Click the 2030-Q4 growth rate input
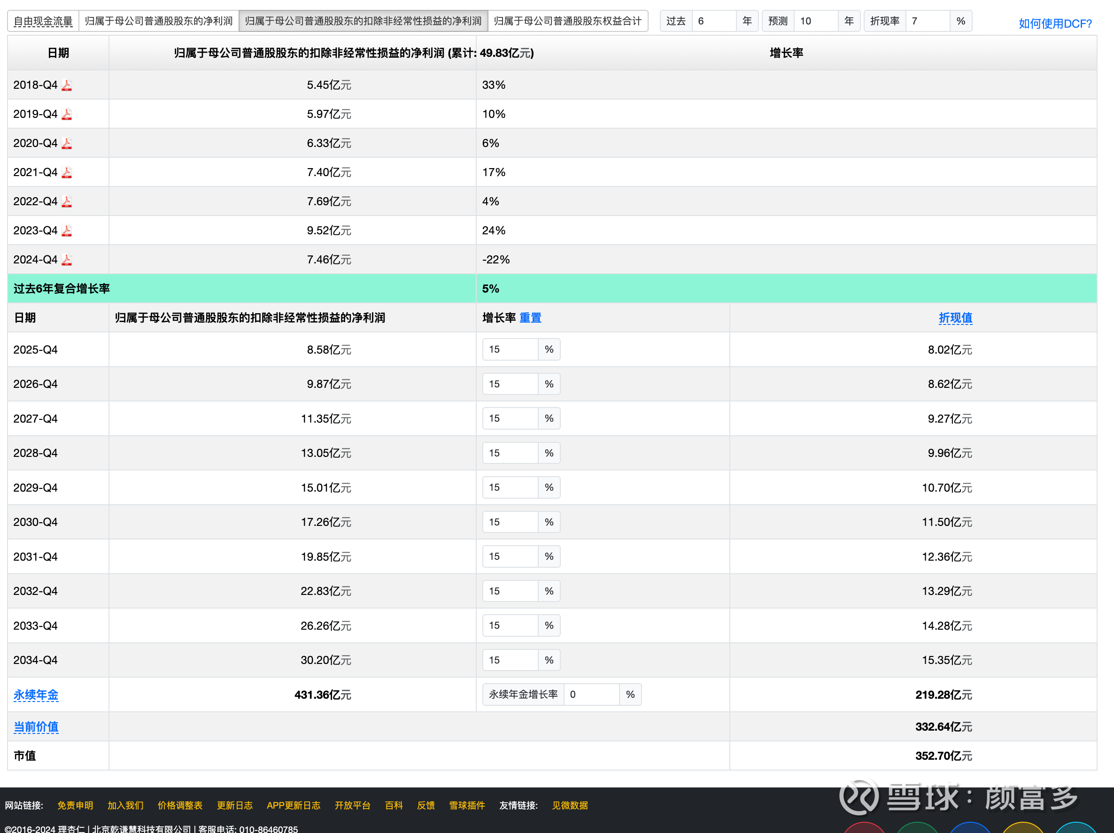Image resolution: width=1114 pixels, height=833 pixels. [510, 522]
